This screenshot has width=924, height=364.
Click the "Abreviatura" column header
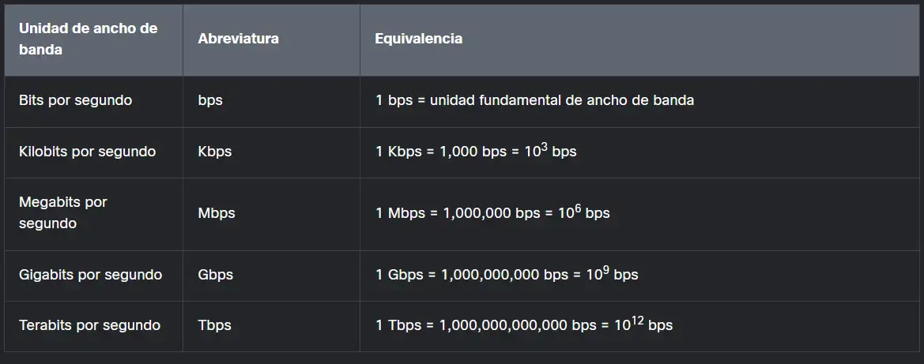click(238, 39)
